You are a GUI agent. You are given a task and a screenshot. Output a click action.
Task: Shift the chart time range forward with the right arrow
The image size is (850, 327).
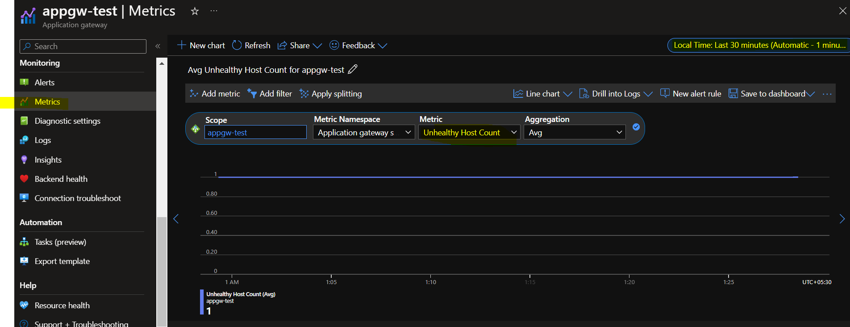point(842,218)
